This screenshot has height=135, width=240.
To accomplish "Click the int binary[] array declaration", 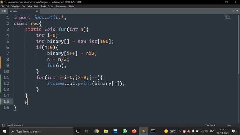I will click(75, 42).
